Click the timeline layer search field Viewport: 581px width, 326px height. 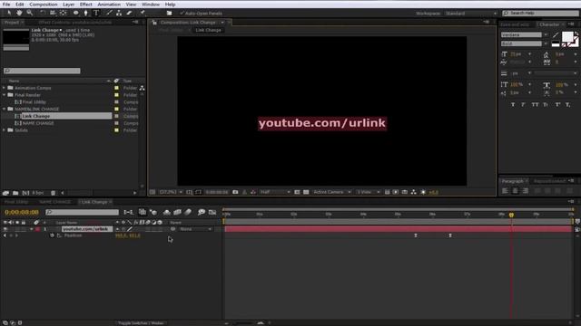pos(83,212)
